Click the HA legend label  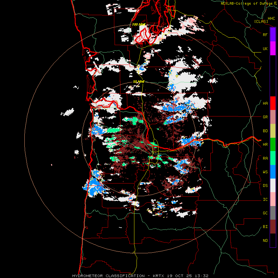265,103
